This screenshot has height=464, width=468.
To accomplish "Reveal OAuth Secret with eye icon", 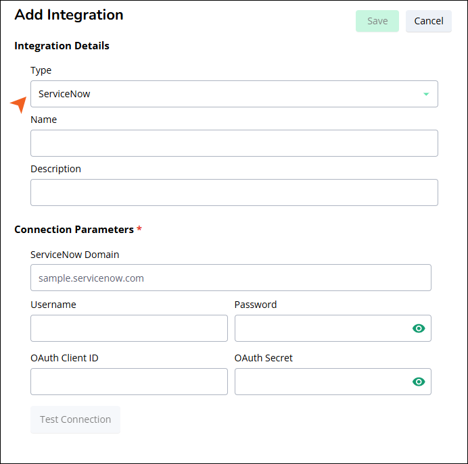I will (419, 382).
